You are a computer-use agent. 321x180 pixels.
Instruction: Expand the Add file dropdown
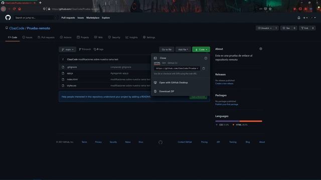(x=183, y=49)
